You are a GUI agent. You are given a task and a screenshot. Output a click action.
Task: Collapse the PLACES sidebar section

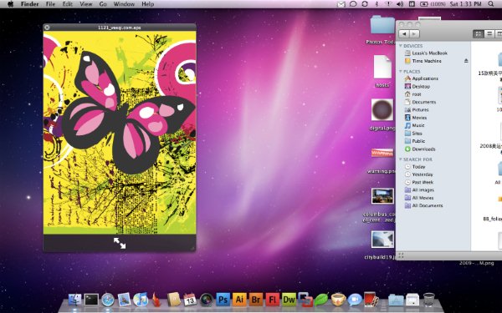(x=401, y=71)
